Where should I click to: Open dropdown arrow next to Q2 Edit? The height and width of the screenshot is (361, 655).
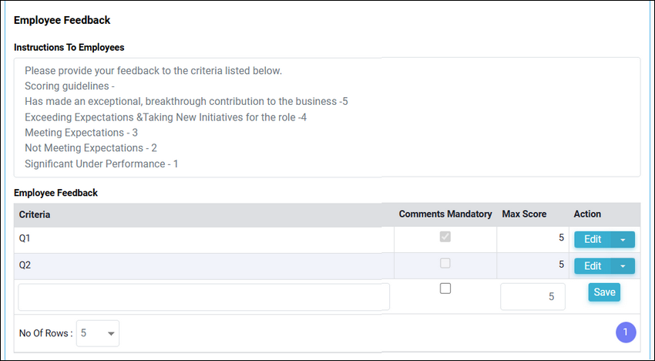(x=623, y=266)
